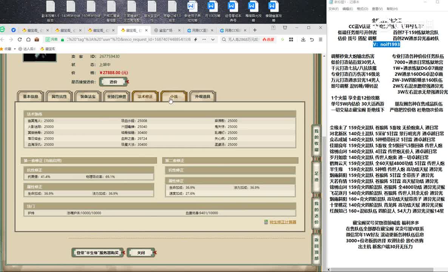This screenshot has height=272, width=448.
Task: Open desktop file 首发宝宝抗性
Action: [x=152, y=11]
